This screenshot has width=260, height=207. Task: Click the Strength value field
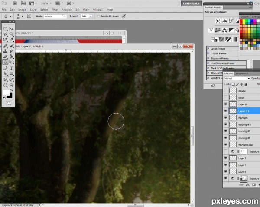tap(85, 16)
